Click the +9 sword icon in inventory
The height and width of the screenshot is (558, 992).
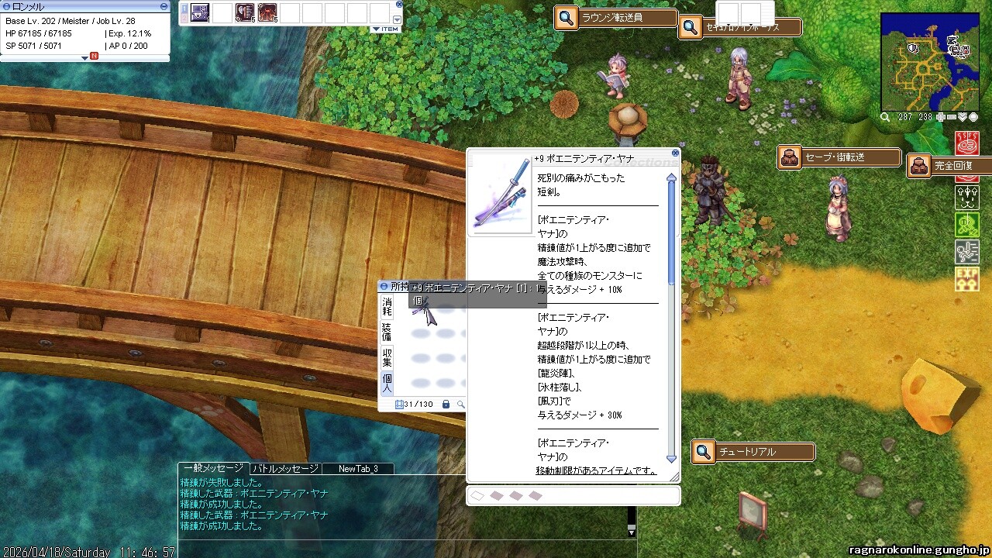(x=421, y=308)
